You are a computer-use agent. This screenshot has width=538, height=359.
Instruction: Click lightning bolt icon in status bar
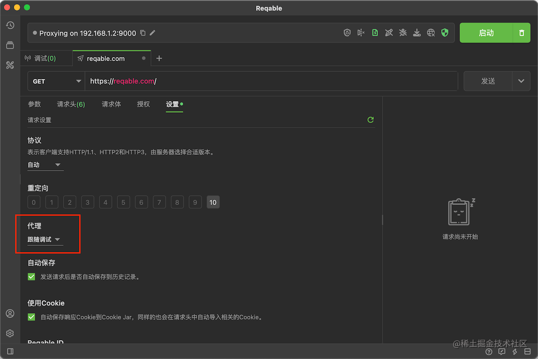tap(515, 352)
